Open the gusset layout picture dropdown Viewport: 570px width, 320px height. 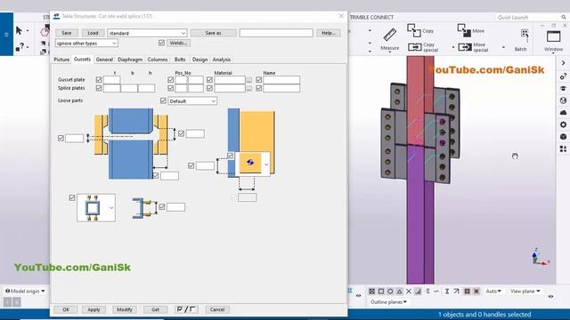pos(111,208)
